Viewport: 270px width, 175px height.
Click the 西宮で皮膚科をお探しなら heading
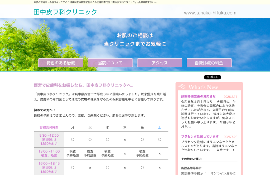point(84,85)
